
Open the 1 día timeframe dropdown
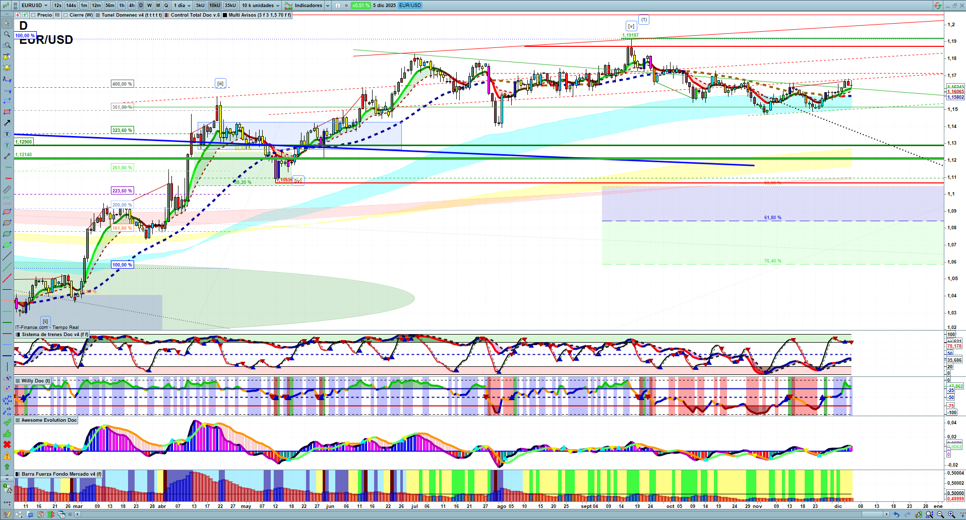[182, 6]
